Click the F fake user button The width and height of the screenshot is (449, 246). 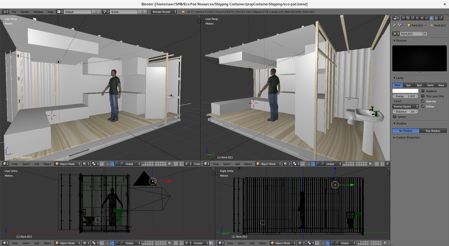click(425, 34)
